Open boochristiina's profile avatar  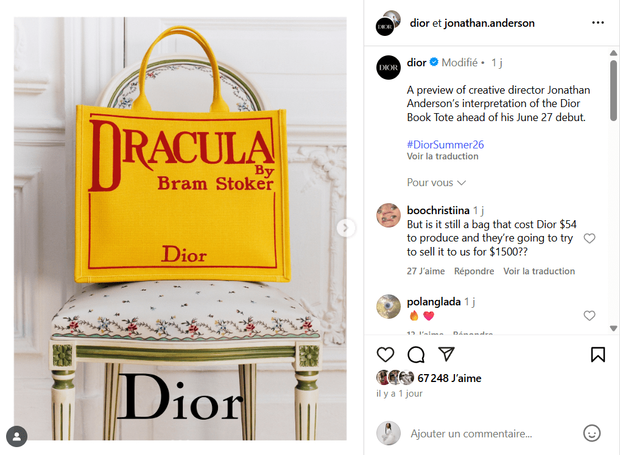click(x=388, y=215)
